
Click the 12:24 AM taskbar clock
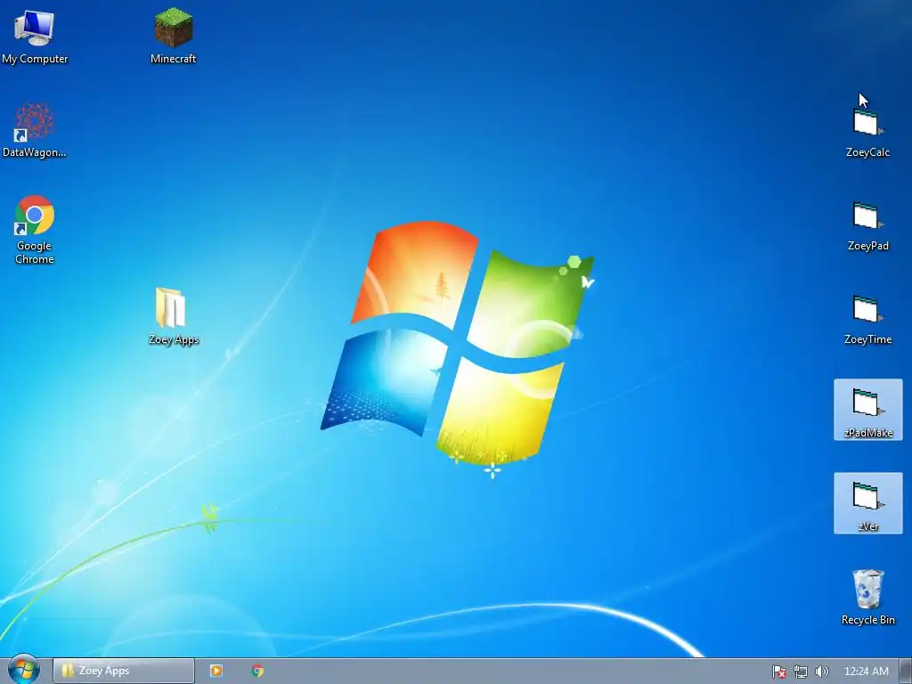(866, 672)
